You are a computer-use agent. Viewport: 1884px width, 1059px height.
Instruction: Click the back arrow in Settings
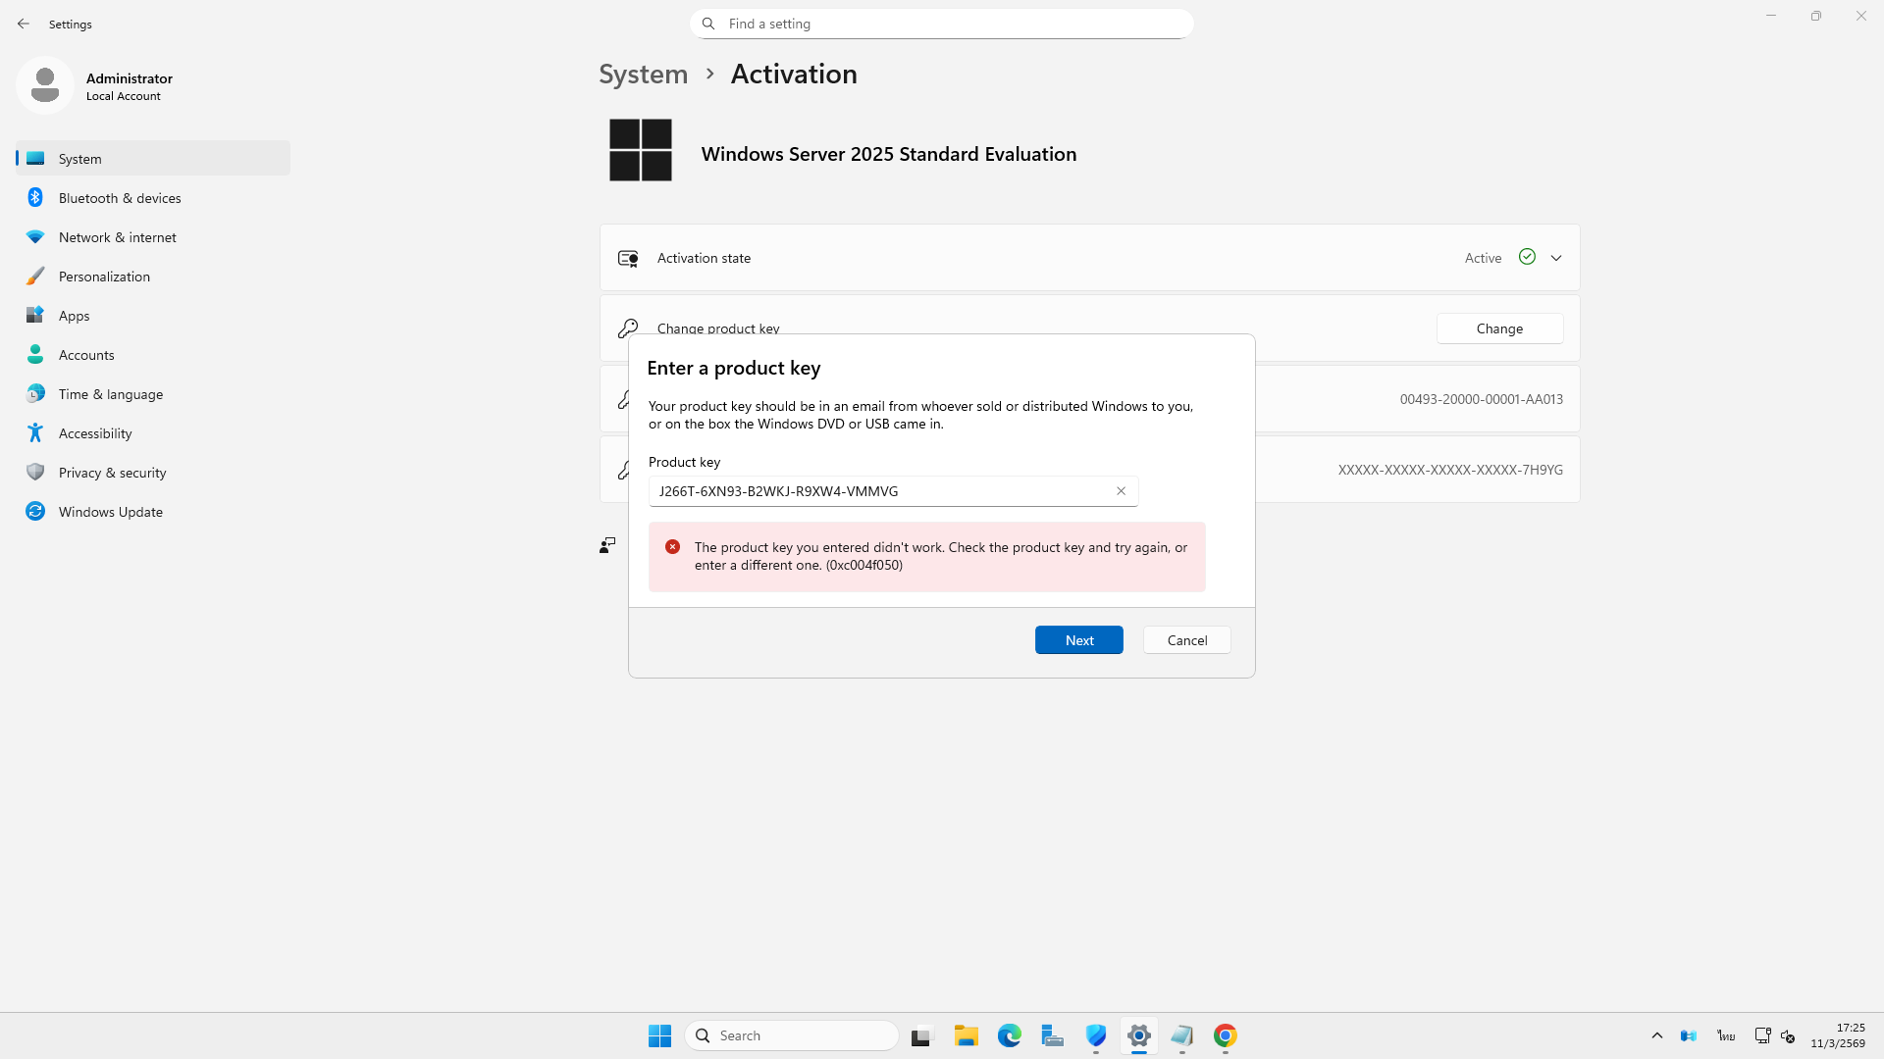(24, 24)
